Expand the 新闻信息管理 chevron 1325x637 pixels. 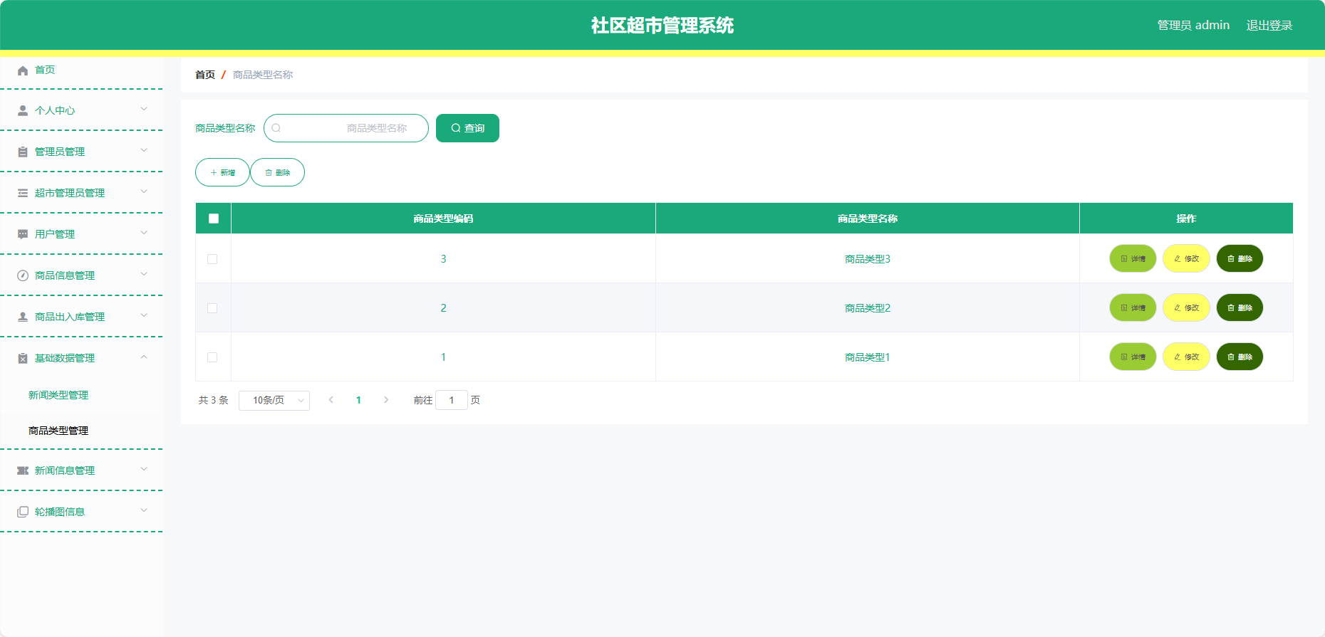(144, 470)
